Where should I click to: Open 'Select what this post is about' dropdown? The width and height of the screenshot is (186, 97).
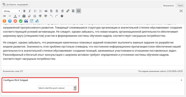click(x=57, y=88)
